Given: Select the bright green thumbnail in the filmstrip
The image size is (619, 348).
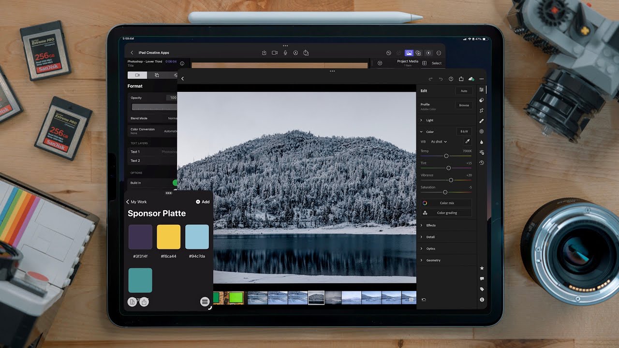Looking at the screenshot, I should point(236,298).
